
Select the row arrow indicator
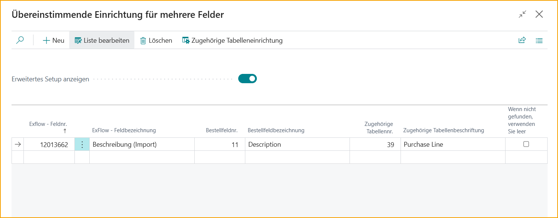17,144
